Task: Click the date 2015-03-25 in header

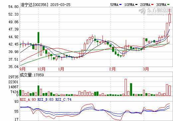Action: (60, 5)
